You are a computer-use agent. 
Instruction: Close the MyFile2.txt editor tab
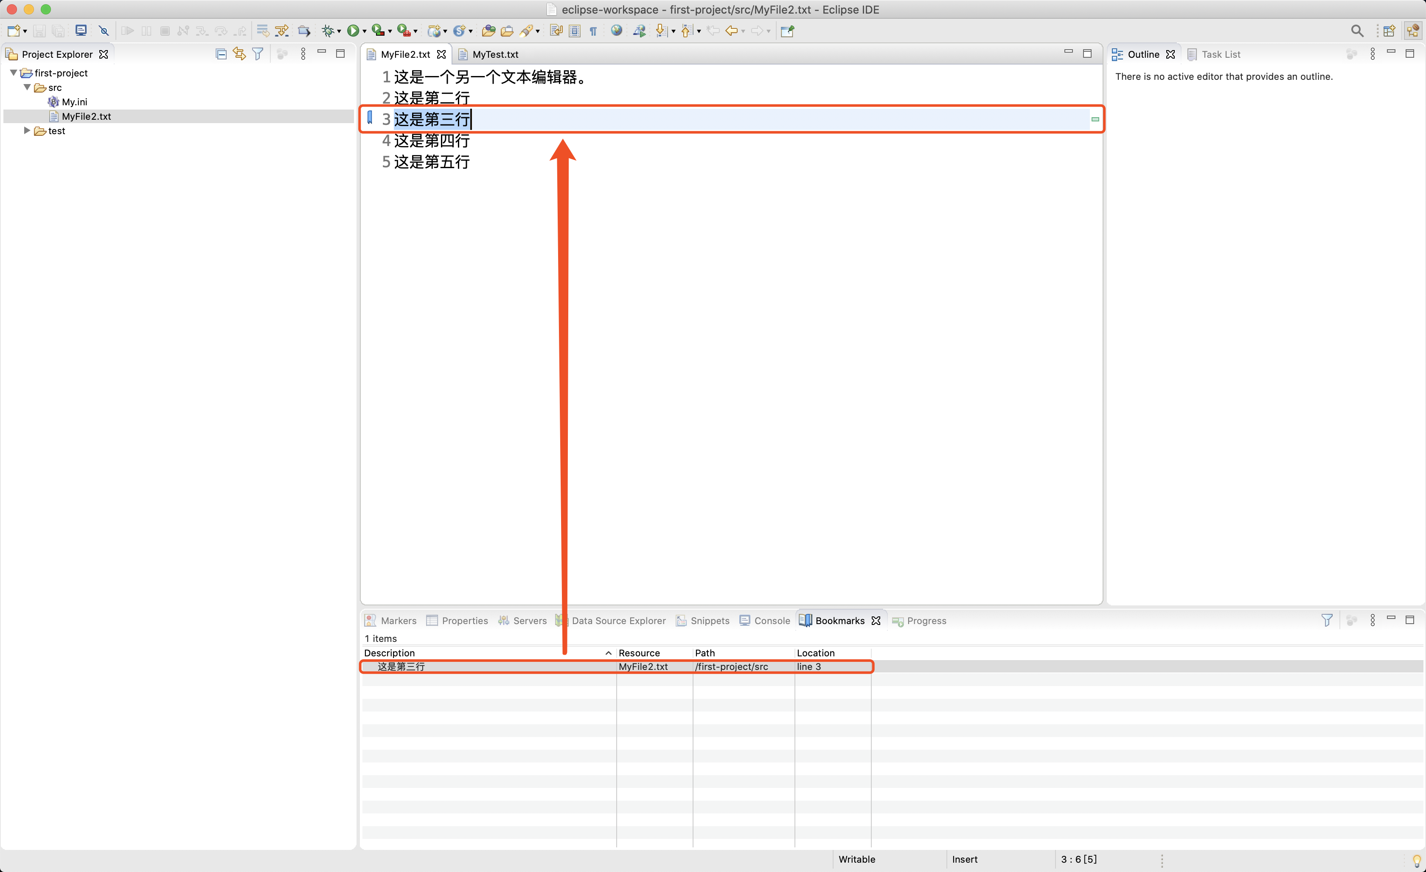441,54
